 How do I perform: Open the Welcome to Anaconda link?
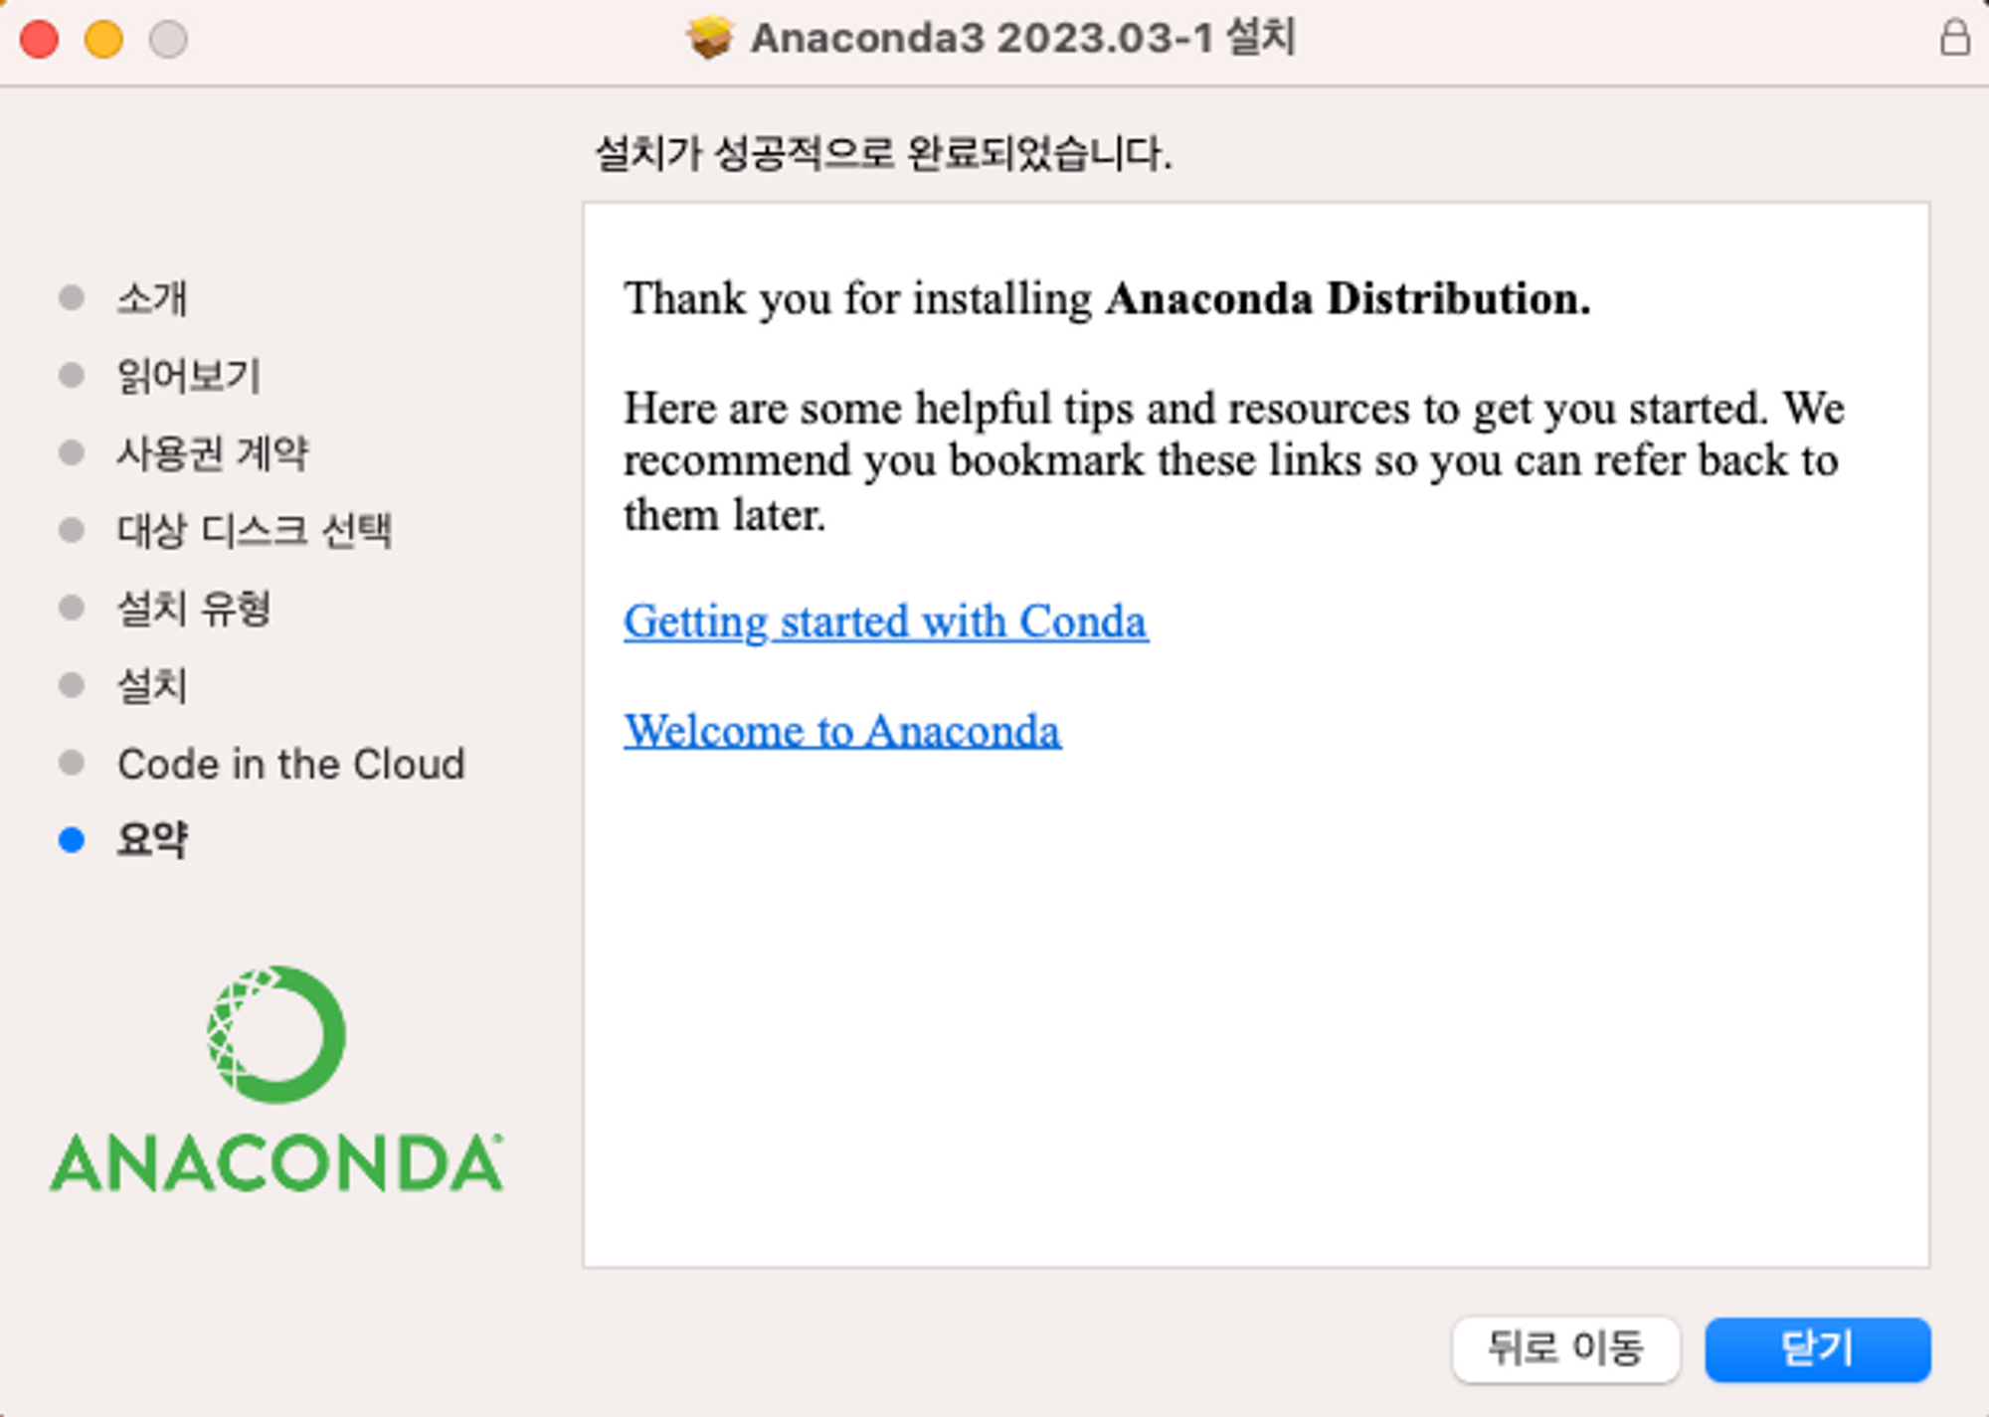point(841,732)
